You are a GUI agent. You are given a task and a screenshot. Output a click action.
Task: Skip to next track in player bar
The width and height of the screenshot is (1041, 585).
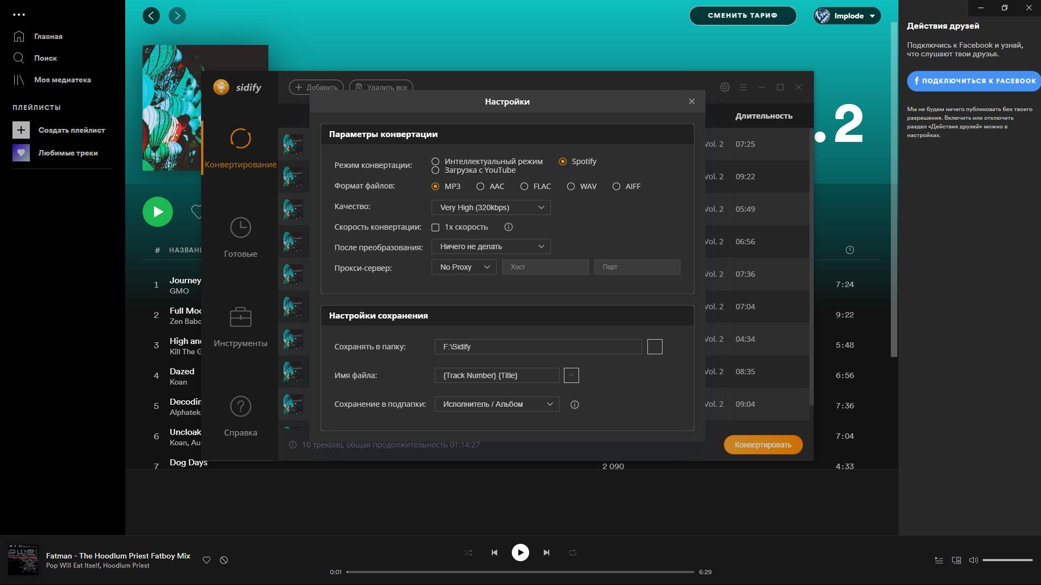click(547, 552)
